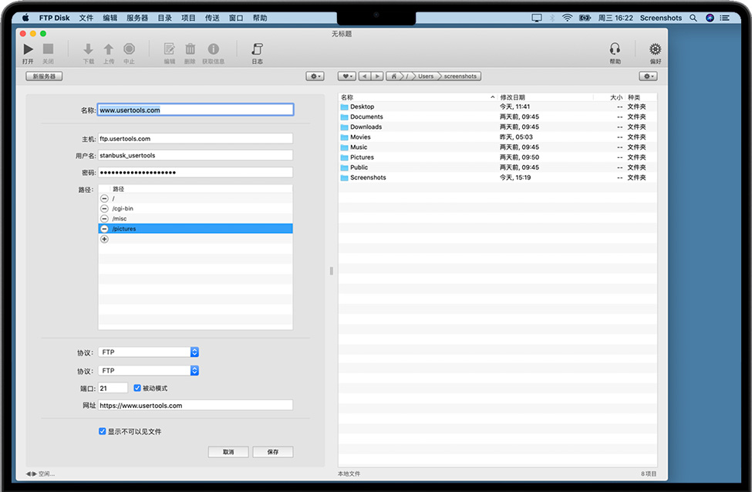Image resolution: width=752 pixels, height=492 pixels.
Task: Uncheck 显示不可以见文件 checkbox
Action: click(x=103, y=432)
